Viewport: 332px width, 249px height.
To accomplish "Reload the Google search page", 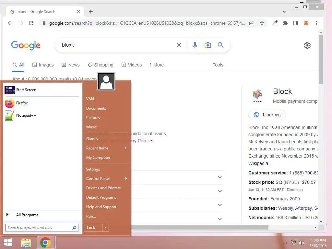I will point(31,23).
